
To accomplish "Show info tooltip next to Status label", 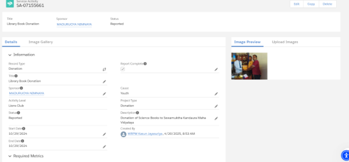I will [18, 113].
